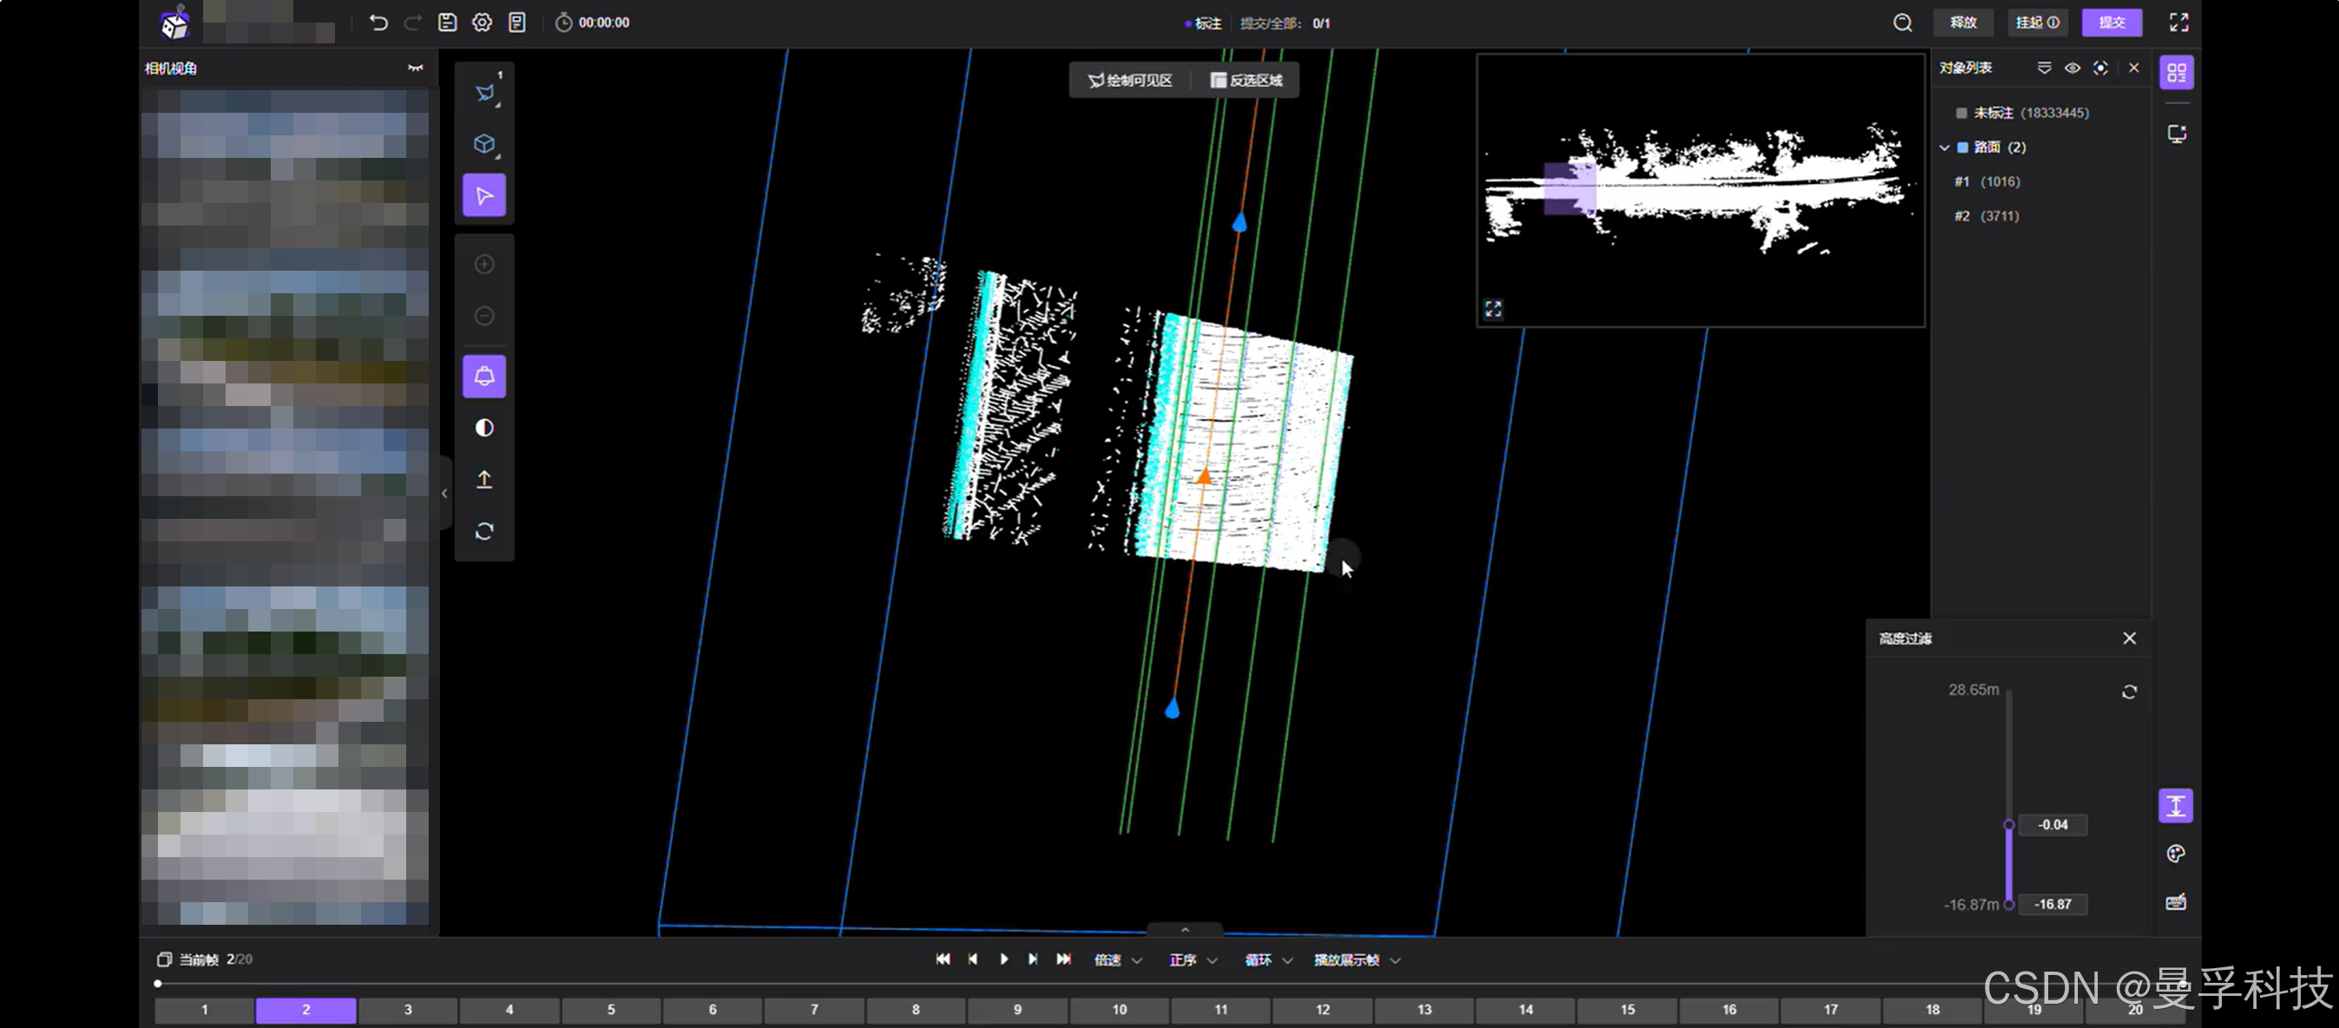2339x1028 pixels.
Task: Click the 释放 release button
Action: click(x=1963, y=23)
